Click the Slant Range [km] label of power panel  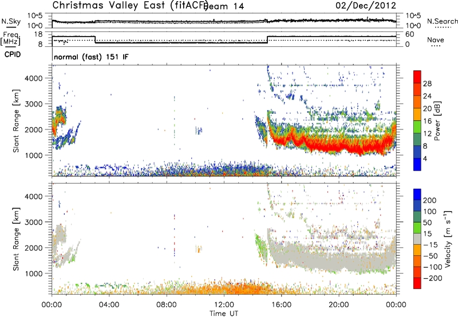click(16, 121)
